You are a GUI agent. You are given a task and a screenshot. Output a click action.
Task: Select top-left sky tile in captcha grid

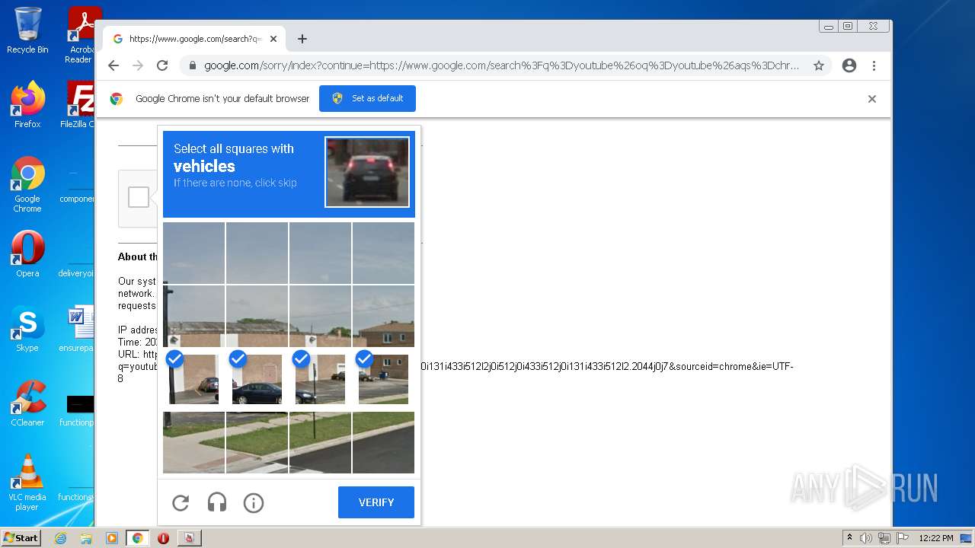click(193, 253)
